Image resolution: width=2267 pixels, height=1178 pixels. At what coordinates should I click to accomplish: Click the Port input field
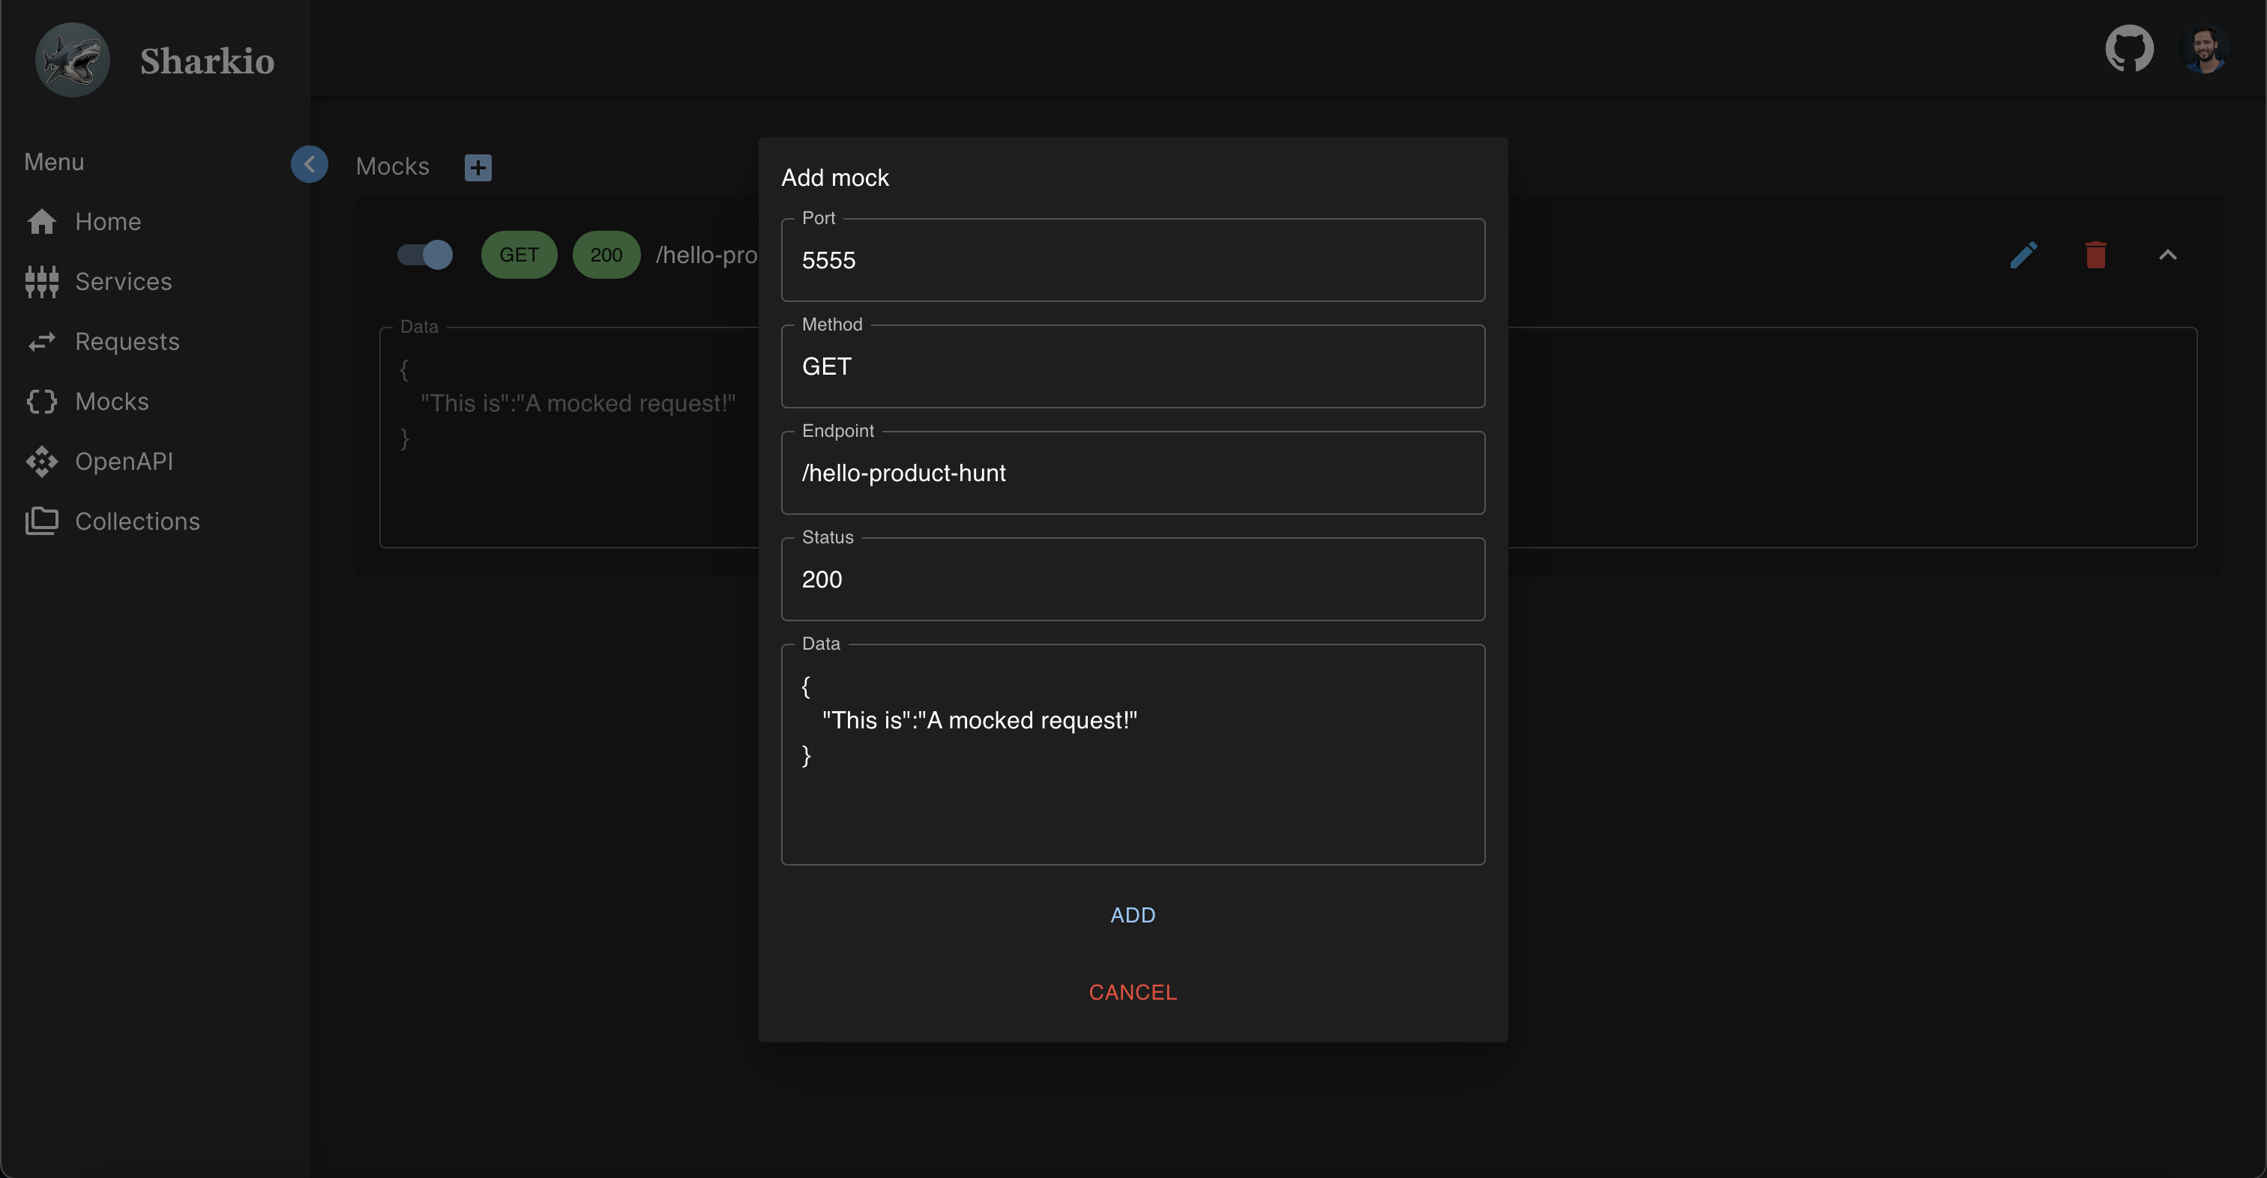[x=1133, y=261]
